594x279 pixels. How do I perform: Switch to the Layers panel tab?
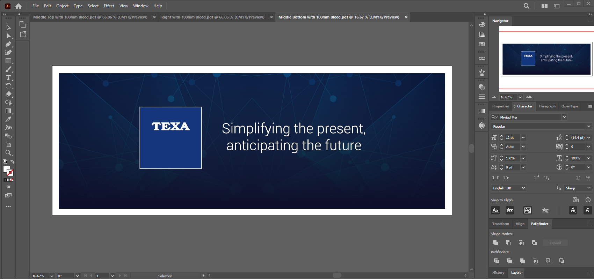516,273
